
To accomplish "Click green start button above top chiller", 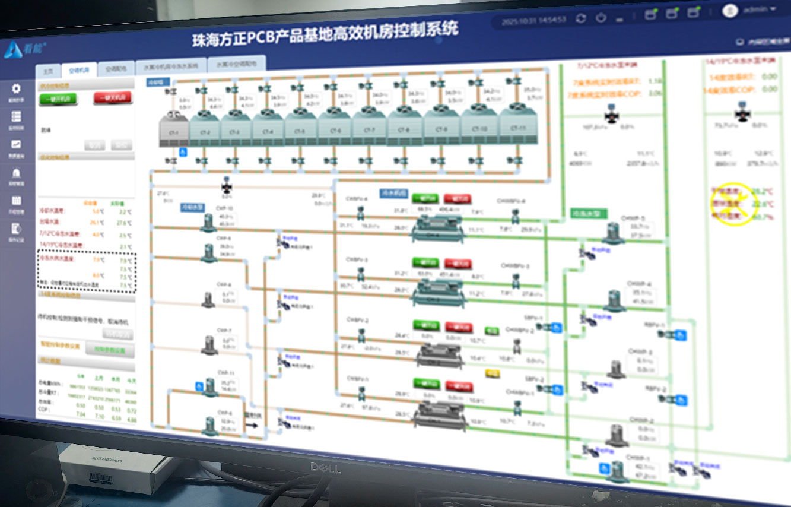I will click(x=424, y=198).
